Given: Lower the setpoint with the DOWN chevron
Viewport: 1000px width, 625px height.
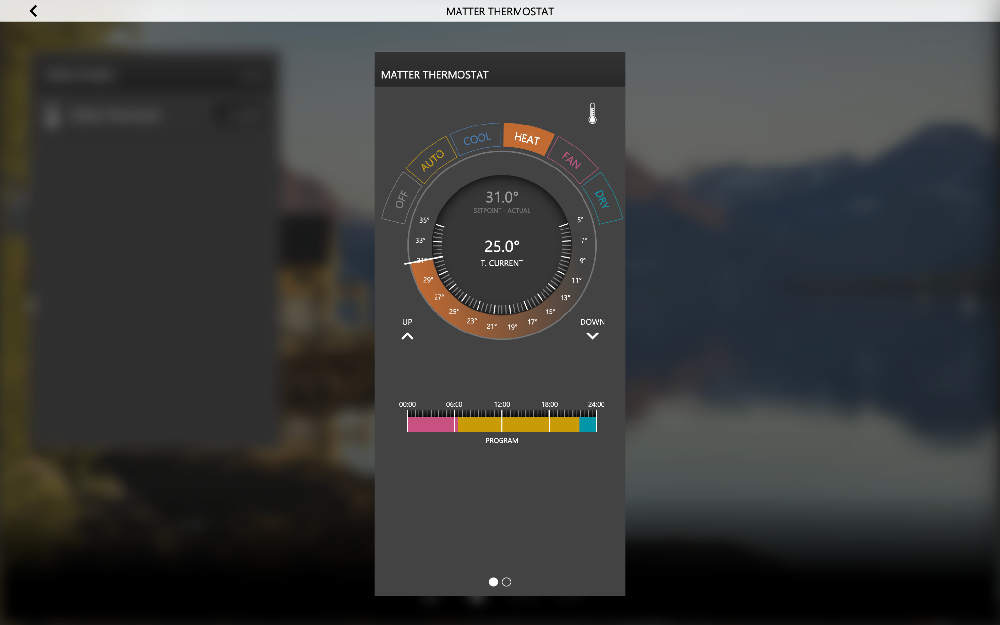Looking at the screenshot, I should pyautogui.click(x=592, y=336).
